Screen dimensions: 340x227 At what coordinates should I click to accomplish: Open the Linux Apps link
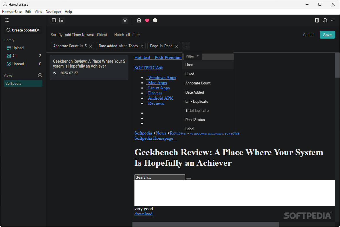pyautogui.click(x=158, y=88)
